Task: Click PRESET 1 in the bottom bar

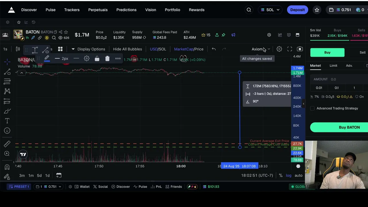Action: point(19,187)
